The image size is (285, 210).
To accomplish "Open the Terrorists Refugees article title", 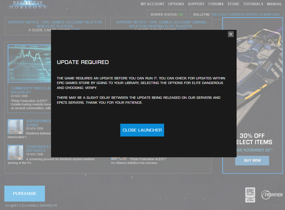I will tap(39, 149).
